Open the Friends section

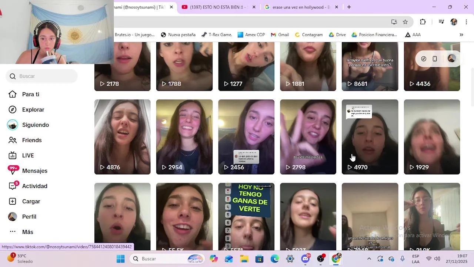(25, 140)
